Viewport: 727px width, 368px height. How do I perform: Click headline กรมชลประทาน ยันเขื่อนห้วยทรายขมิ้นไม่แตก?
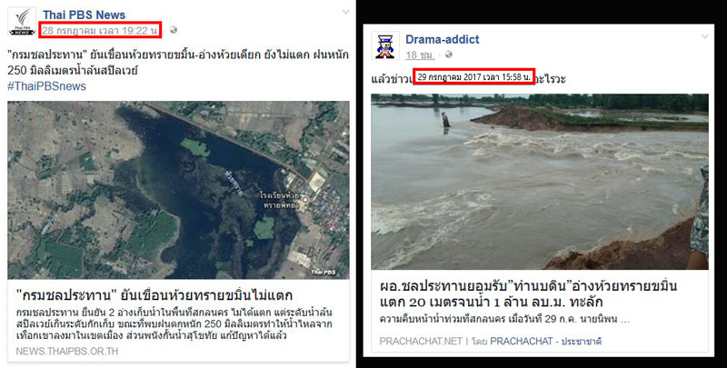154,295
